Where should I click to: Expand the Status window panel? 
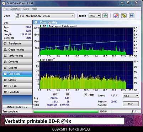[17, 107]
